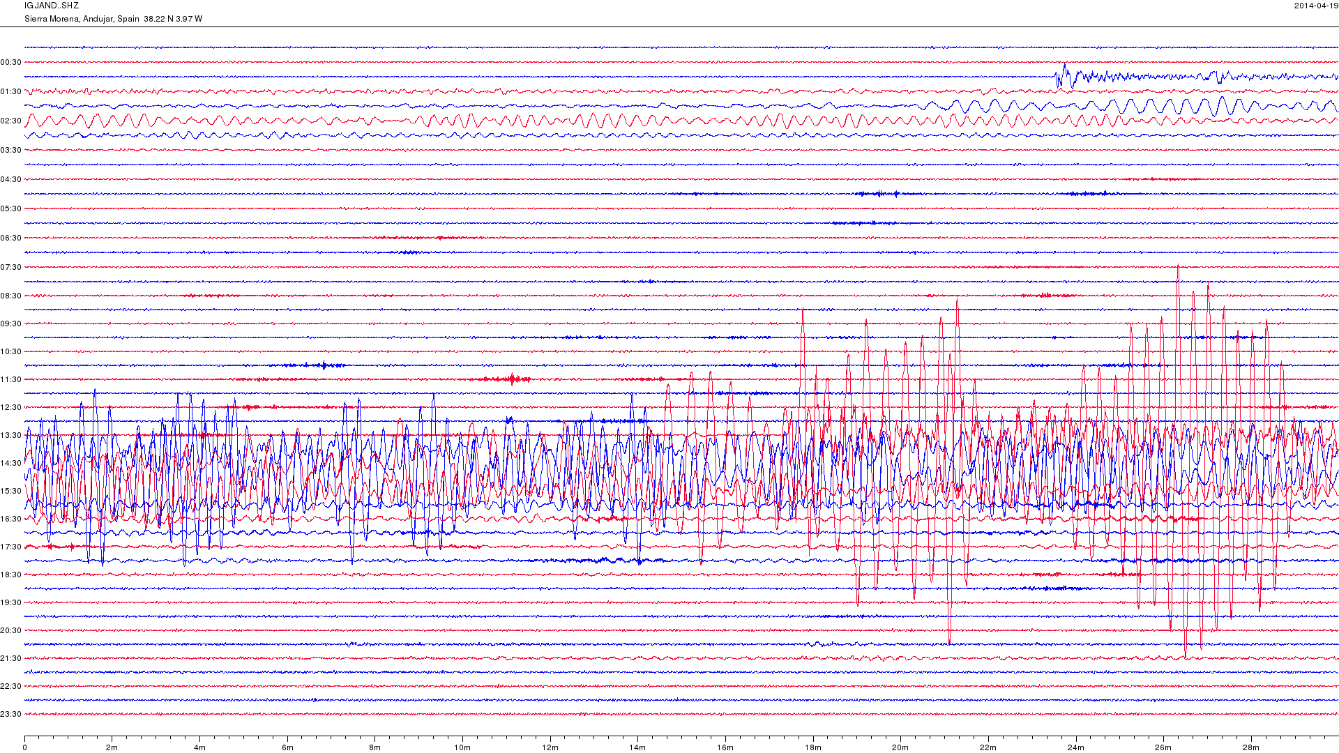The image size is (1339, 753).
Task: Click the 15:30 time label
Action: (x=11, y=492)
